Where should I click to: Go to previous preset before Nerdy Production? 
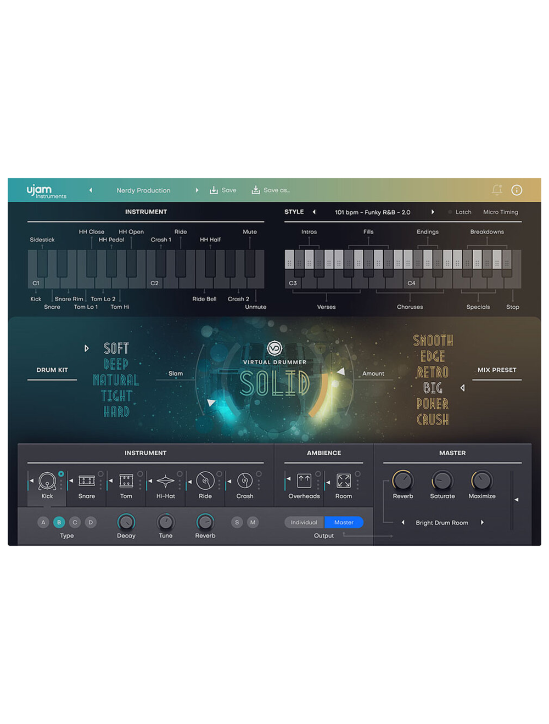pos(91,190)
